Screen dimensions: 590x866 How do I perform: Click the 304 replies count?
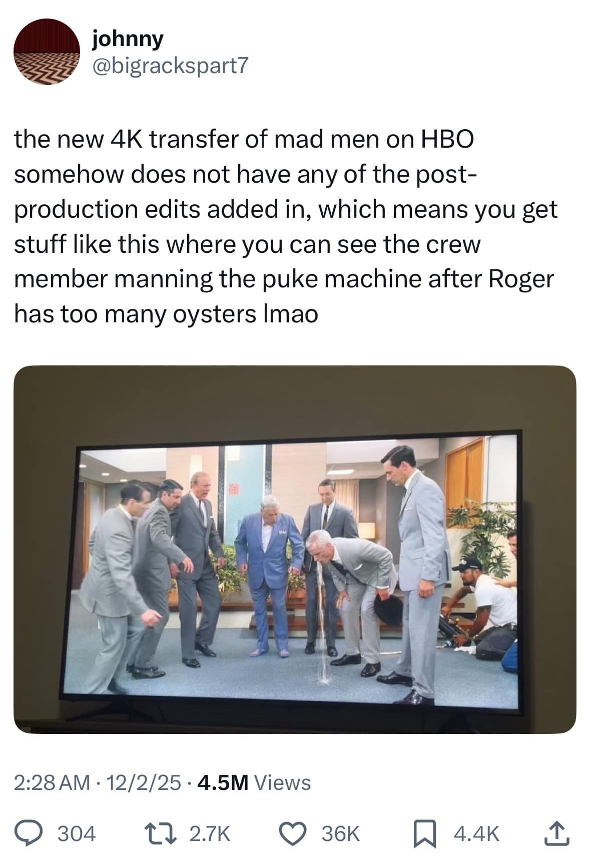pos(77,834)
